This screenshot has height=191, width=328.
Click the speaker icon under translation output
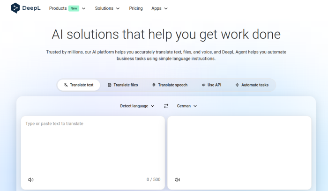[x=178, y=179]
